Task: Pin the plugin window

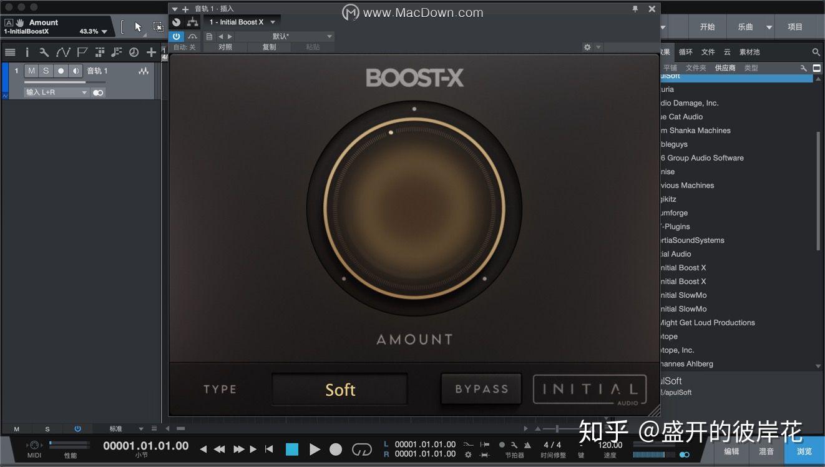Action: [635, 9]
